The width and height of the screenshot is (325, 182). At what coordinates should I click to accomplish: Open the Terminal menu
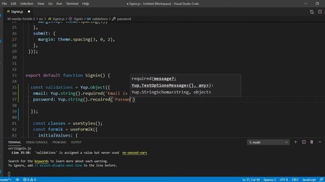[x=72, y=4]
